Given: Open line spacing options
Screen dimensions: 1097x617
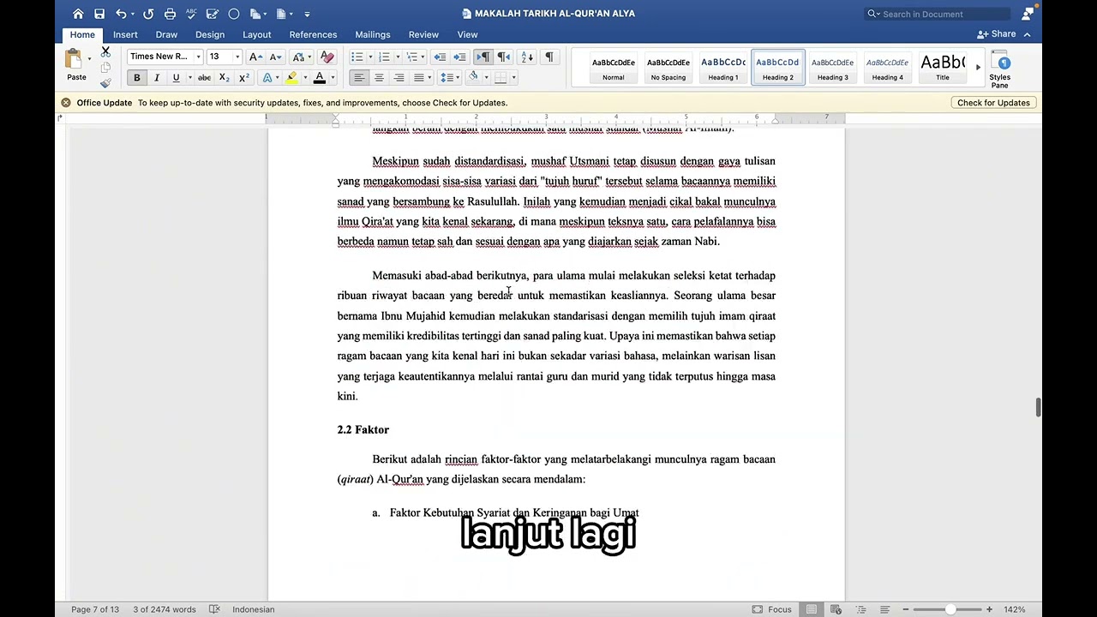Looking at the screenshot, I should pyautogui.click(x=450, y=78).
